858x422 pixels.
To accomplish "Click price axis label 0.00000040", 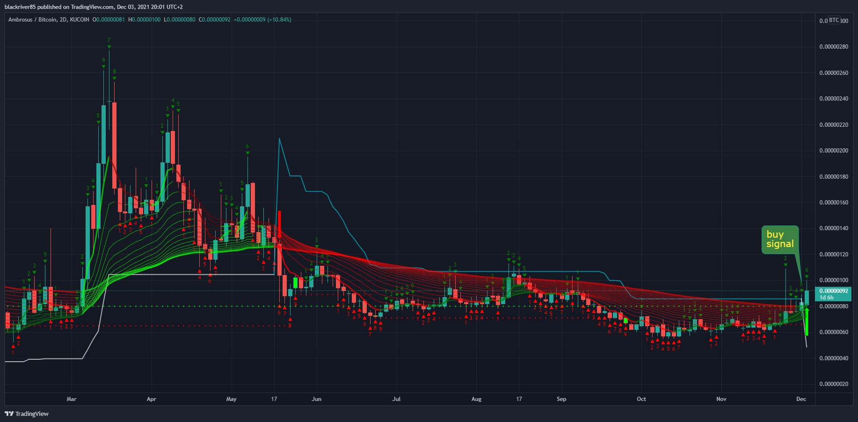I will [x=834, y=358].
